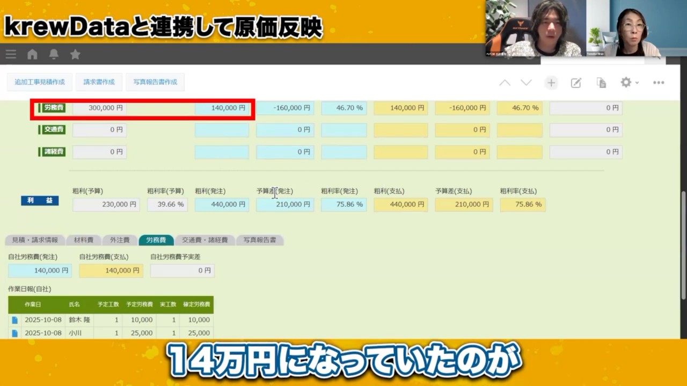The image size is (687, 386).
Task: Navigate to the previous record with the up chevron
Action: 505,83
